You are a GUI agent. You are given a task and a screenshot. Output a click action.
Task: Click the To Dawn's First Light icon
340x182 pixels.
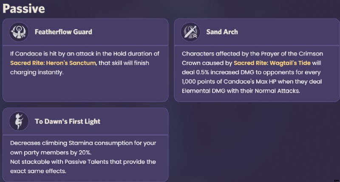coord(19,121)
